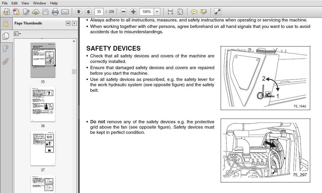Viewport: 322px width, 193px height.
Task: Go to previous page with up arrow
Action: 79,12
